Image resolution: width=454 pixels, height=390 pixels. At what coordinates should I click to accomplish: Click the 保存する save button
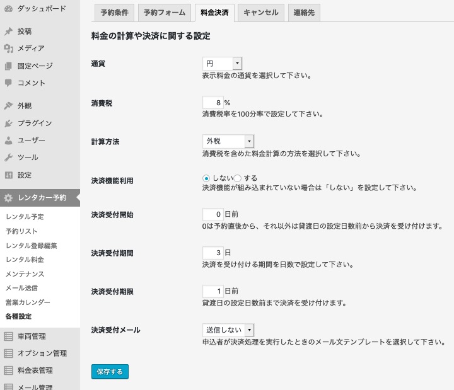[110, 372]
